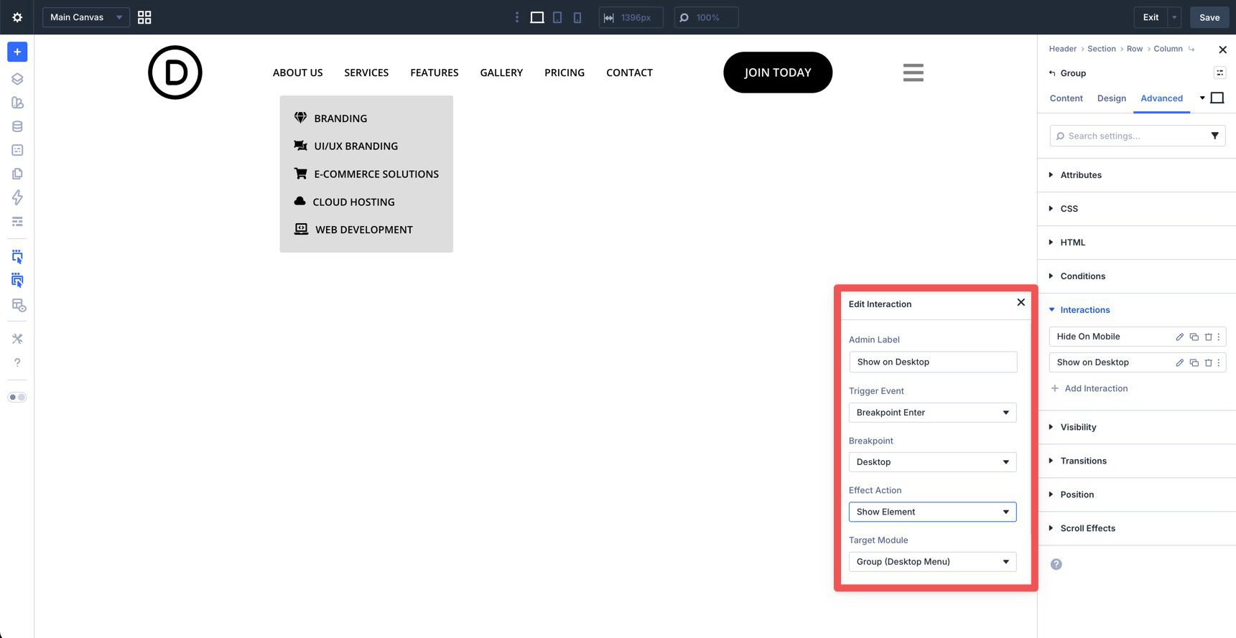Open the Effect Action dropdown
This screenshot has width=1236, height=638.
pyautogui.click(x=932, y=512)
